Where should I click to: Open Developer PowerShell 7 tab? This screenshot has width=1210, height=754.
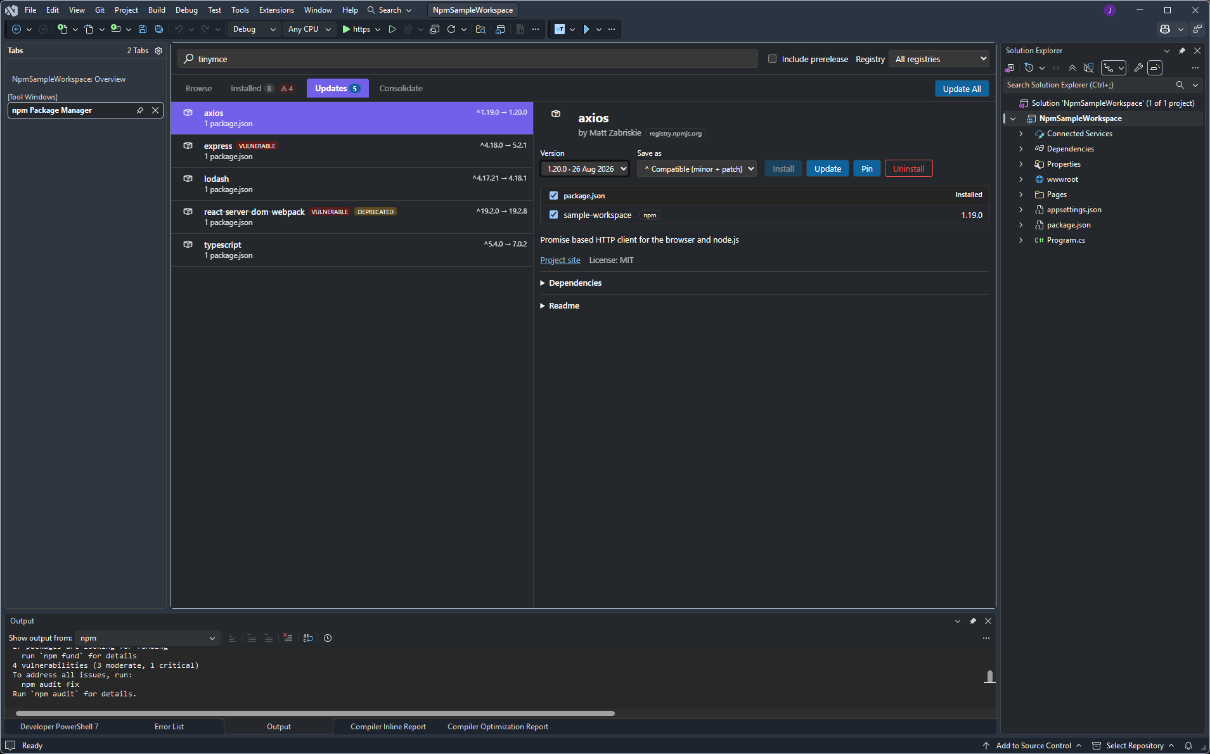pos(59,727)
